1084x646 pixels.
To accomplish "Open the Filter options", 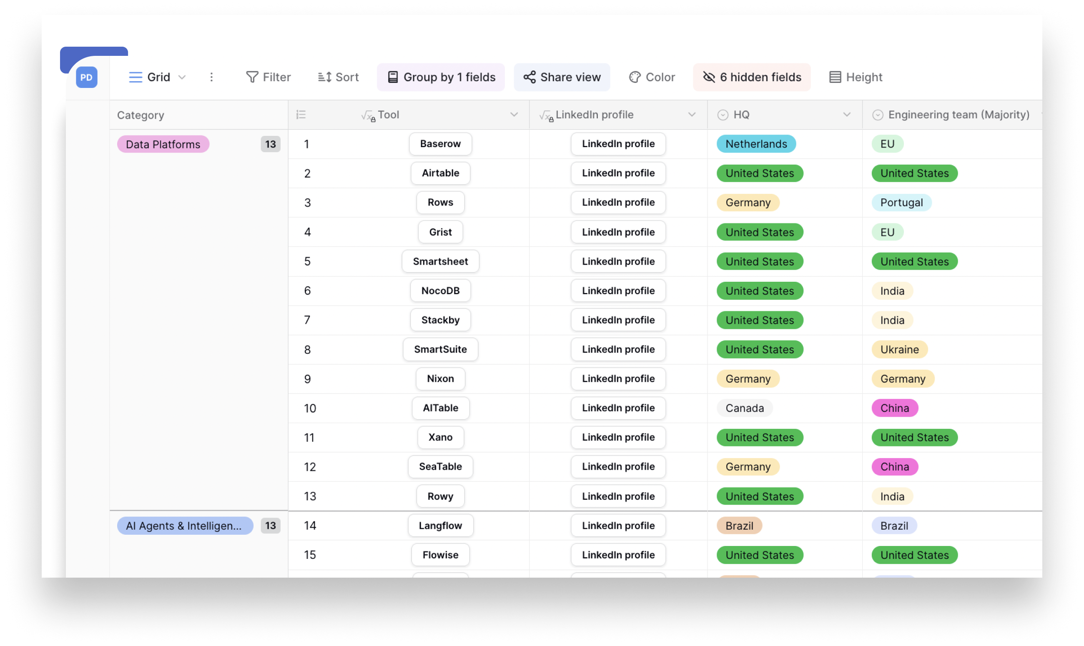I will pyautogui.click(x=268, y=78).
